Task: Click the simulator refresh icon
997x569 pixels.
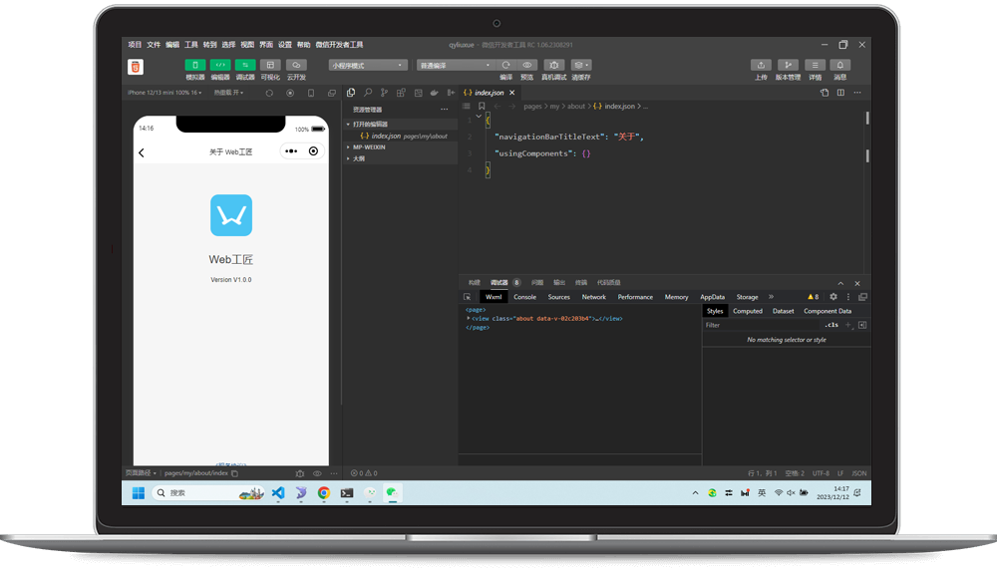Action: click(269, 93)
